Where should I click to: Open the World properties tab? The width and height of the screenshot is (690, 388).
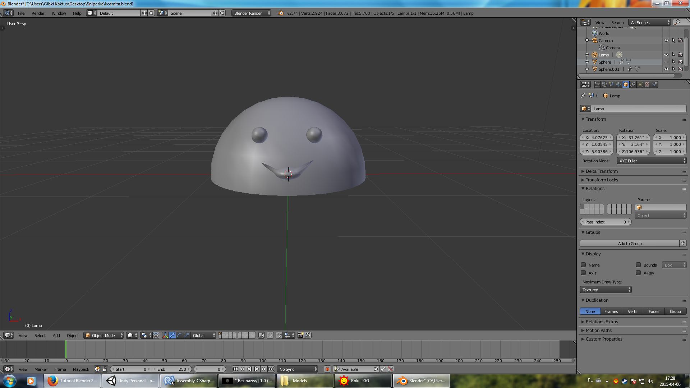[618, 84]
